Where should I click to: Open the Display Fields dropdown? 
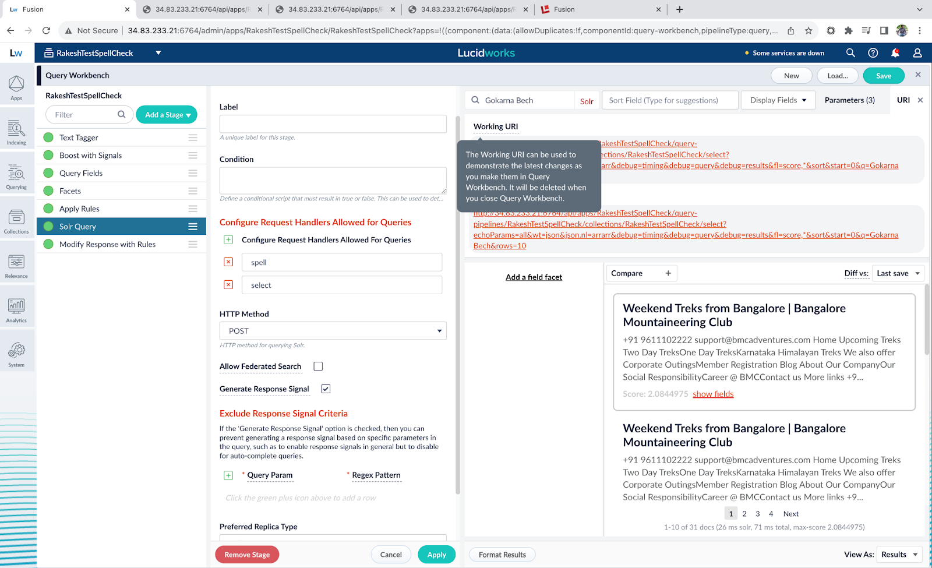point(778,100)
